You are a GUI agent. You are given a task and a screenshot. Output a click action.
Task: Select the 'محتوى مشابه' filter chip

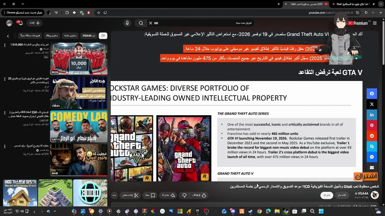[x=70, y=36]
